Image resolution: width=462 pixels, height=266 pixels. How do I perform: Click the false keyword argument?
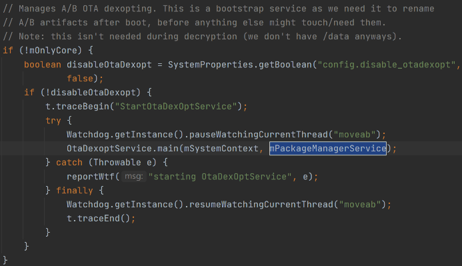80,79
